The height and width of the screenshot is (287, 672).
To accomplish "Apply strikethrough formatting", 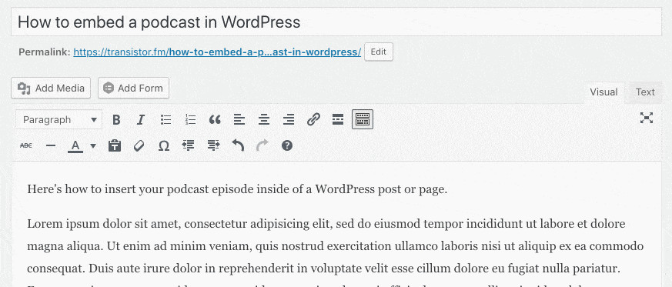I will pos(26,145).
